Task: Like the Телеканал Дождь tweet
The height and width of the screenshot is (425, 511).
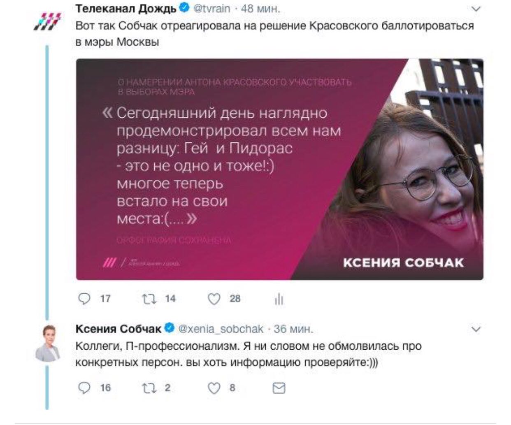Action: tap(214, 298)
